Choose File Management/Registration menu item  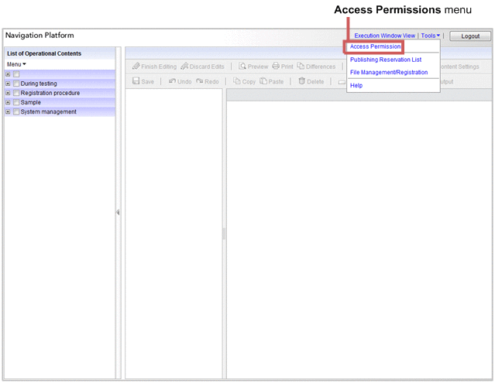[x=389, y=72]
